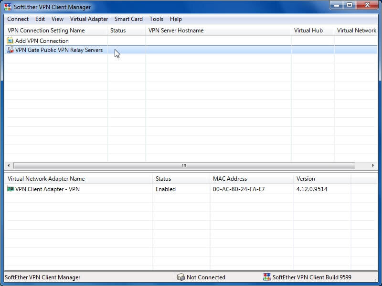Click the adapter list Status column header

181,178
